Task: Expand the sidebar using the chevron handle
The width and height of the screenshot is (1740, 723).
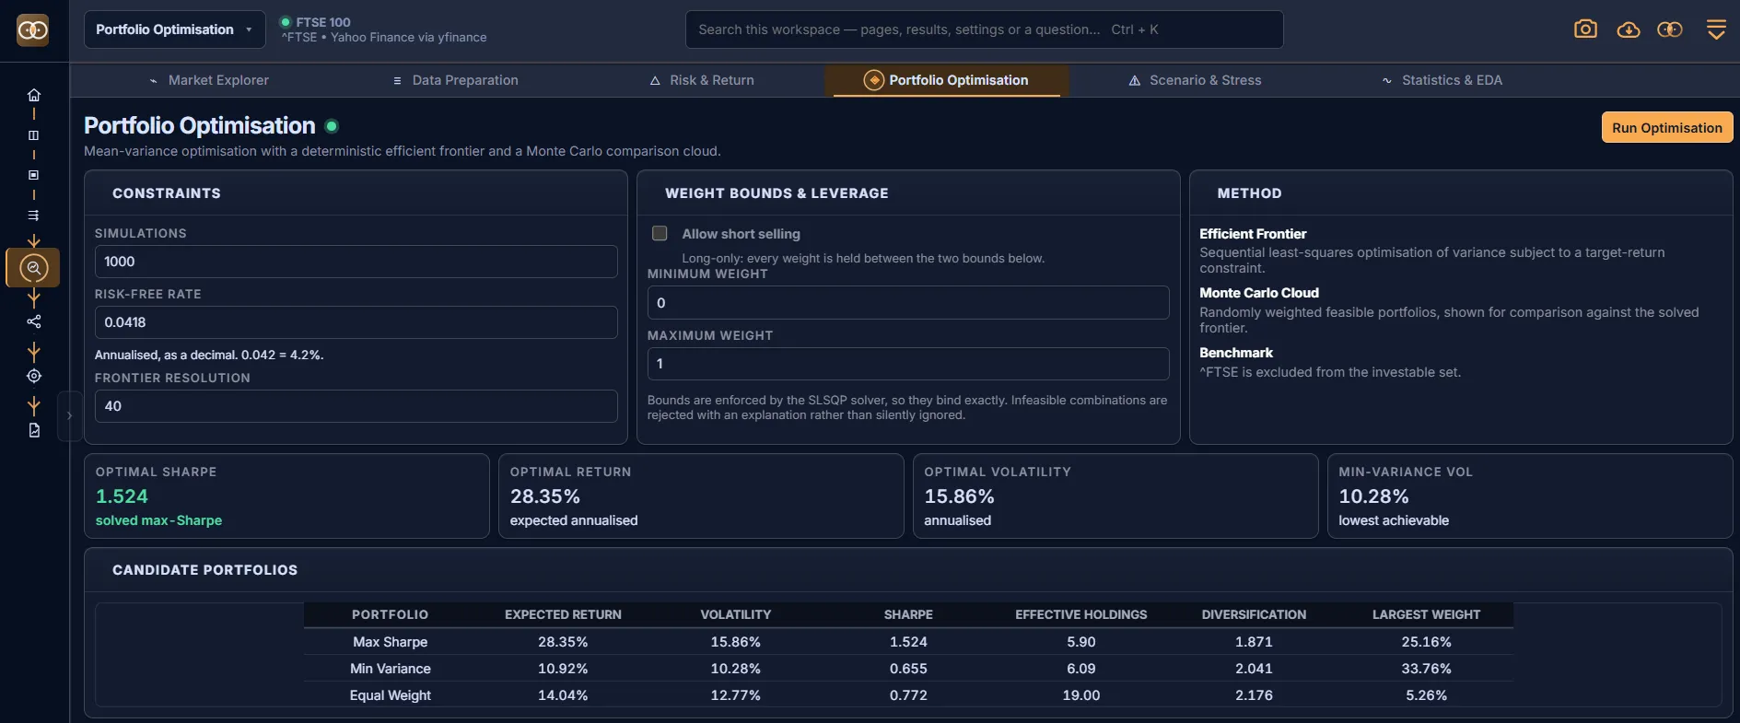Action: (x=69, y=415)
